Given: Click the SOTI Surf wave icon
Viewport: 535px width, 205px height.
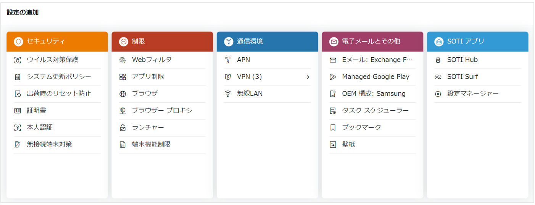Looking at the screenshot, I should (438, 77).
